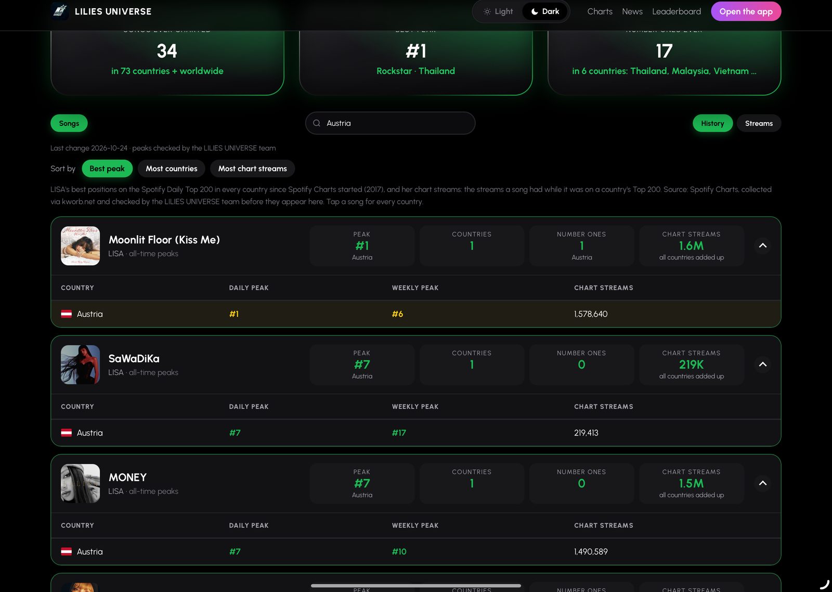Click the Moonlit Floor (Kiss Me) song title
The width and height of the screenshot is (832, 592).
tap(164, 240)
